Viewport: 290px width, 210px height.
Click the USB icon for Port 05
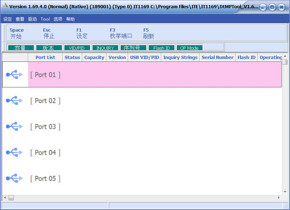14,178
